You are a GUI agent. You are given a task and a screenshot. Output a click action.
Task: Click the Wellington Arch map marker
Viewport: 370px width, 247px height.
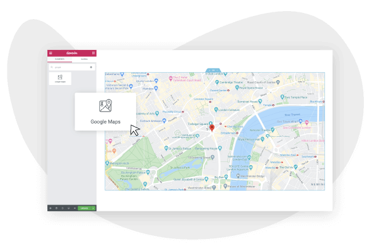point(107,163)
